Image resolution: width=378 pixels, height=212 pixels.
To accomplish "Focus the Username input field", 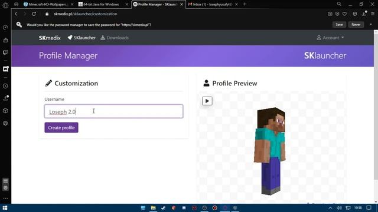I will (x=113, y=111).
